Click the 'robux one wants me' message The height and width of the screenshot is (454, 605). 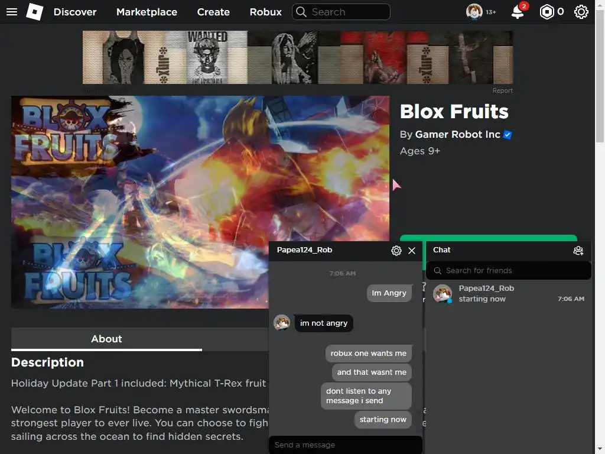369,354
